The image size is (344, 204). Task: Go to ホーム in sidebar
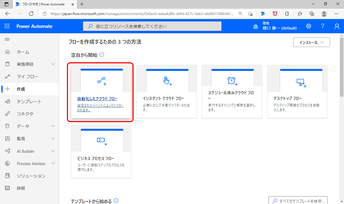tap(23, 52)
